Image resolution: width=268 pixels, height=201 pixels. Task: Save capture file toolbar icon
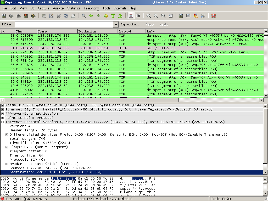click(51, 16)
